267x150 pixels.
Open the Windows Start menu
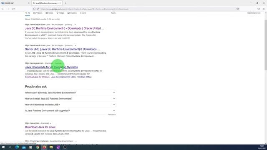3,147
